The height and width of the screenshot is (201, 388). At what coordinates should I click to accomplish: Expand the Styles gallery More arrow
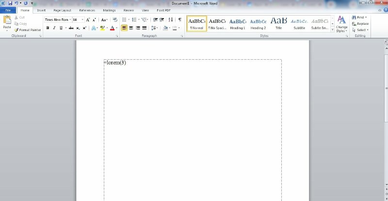[x=332, y=30]
